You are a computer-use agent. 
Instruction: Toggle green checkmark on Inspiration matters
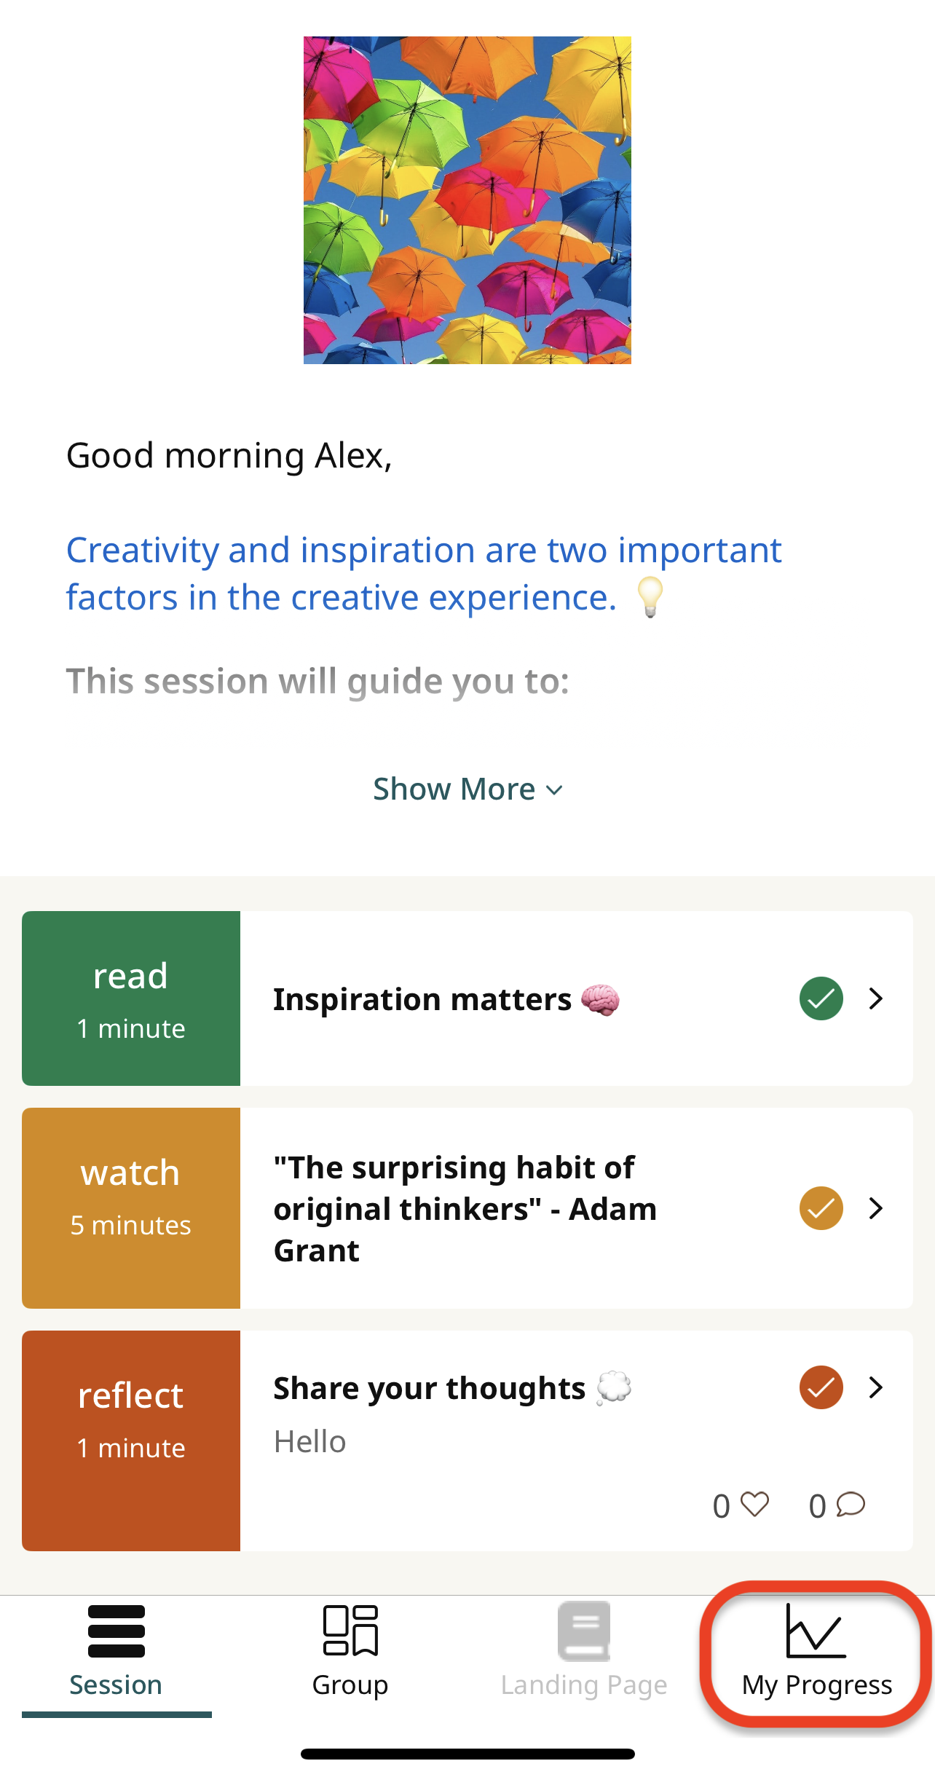(821, 998)
